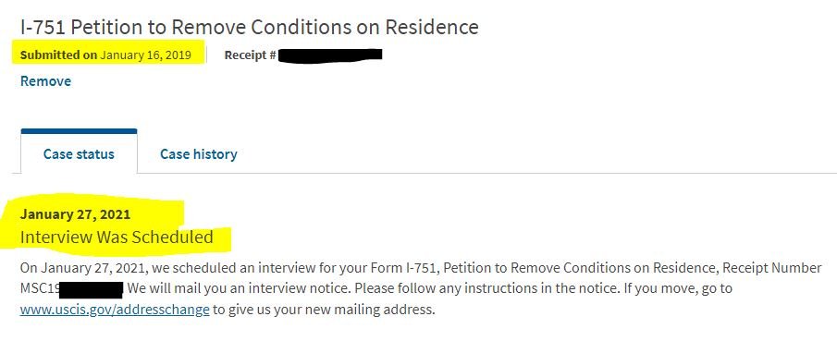Open the Case history tab
This screenshot has height=341, width=837.
199,154
